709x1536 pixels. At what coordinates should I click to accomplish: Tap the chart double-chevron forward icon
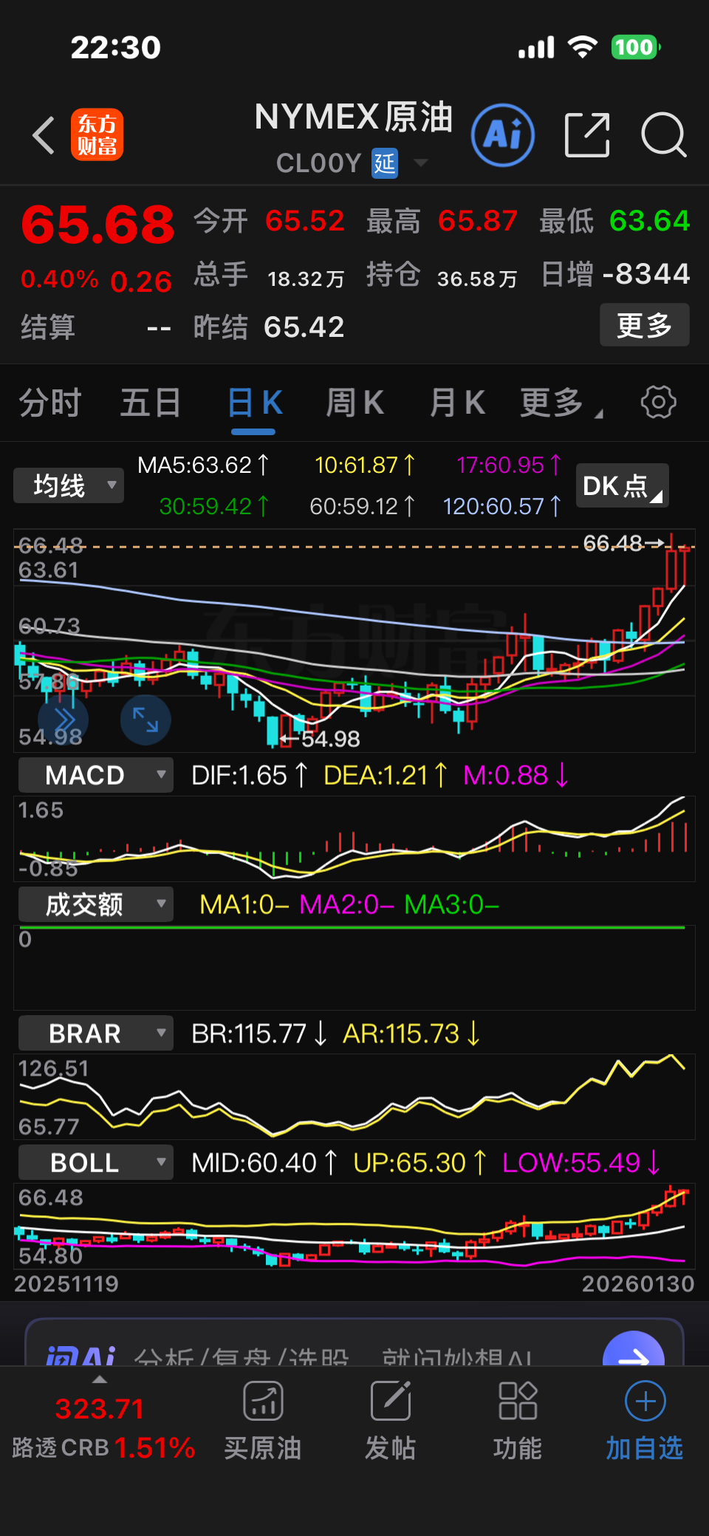(x=64, y=720)
